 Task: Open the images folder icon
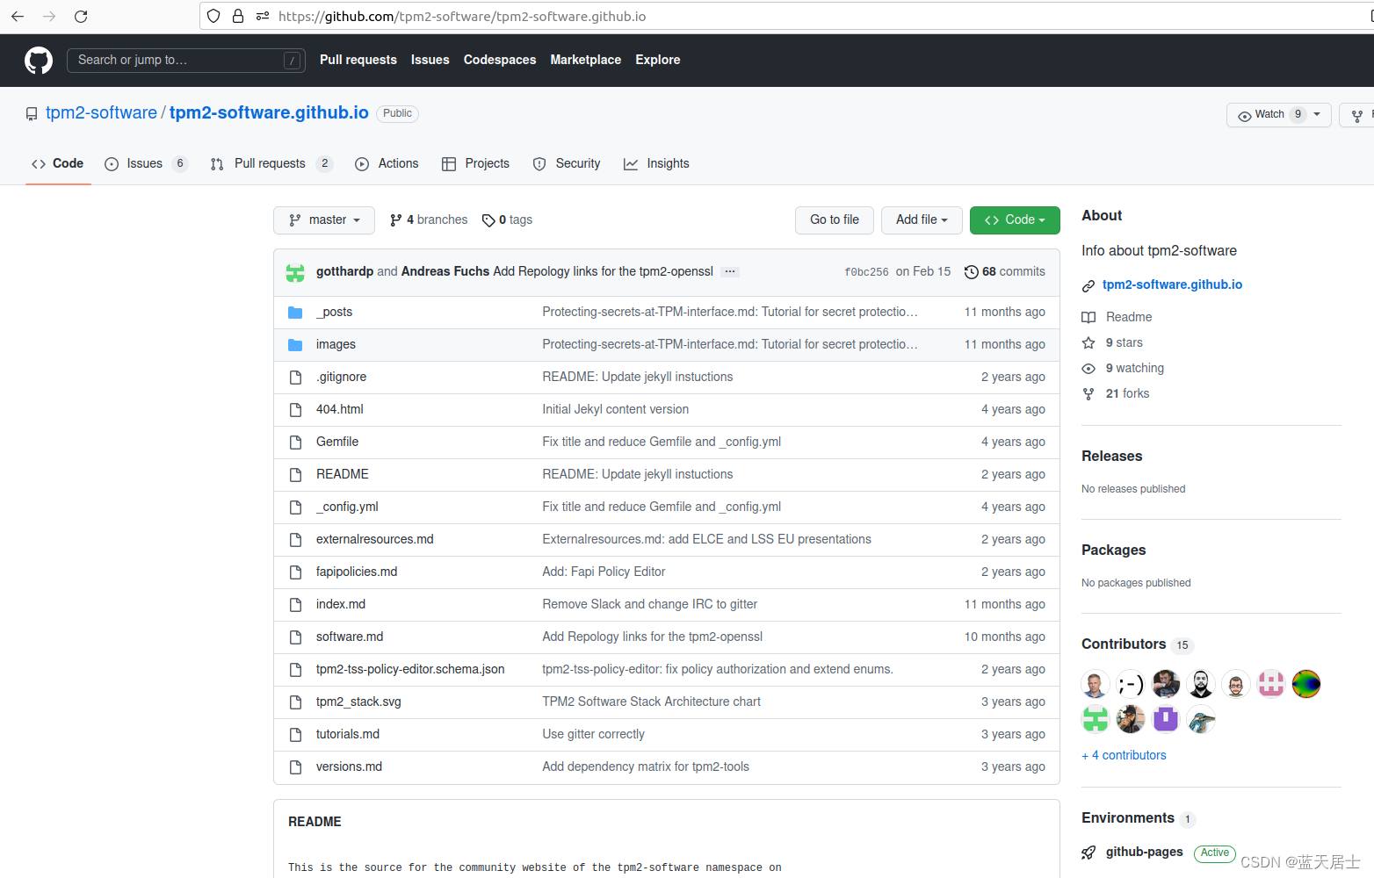[295, 345]
